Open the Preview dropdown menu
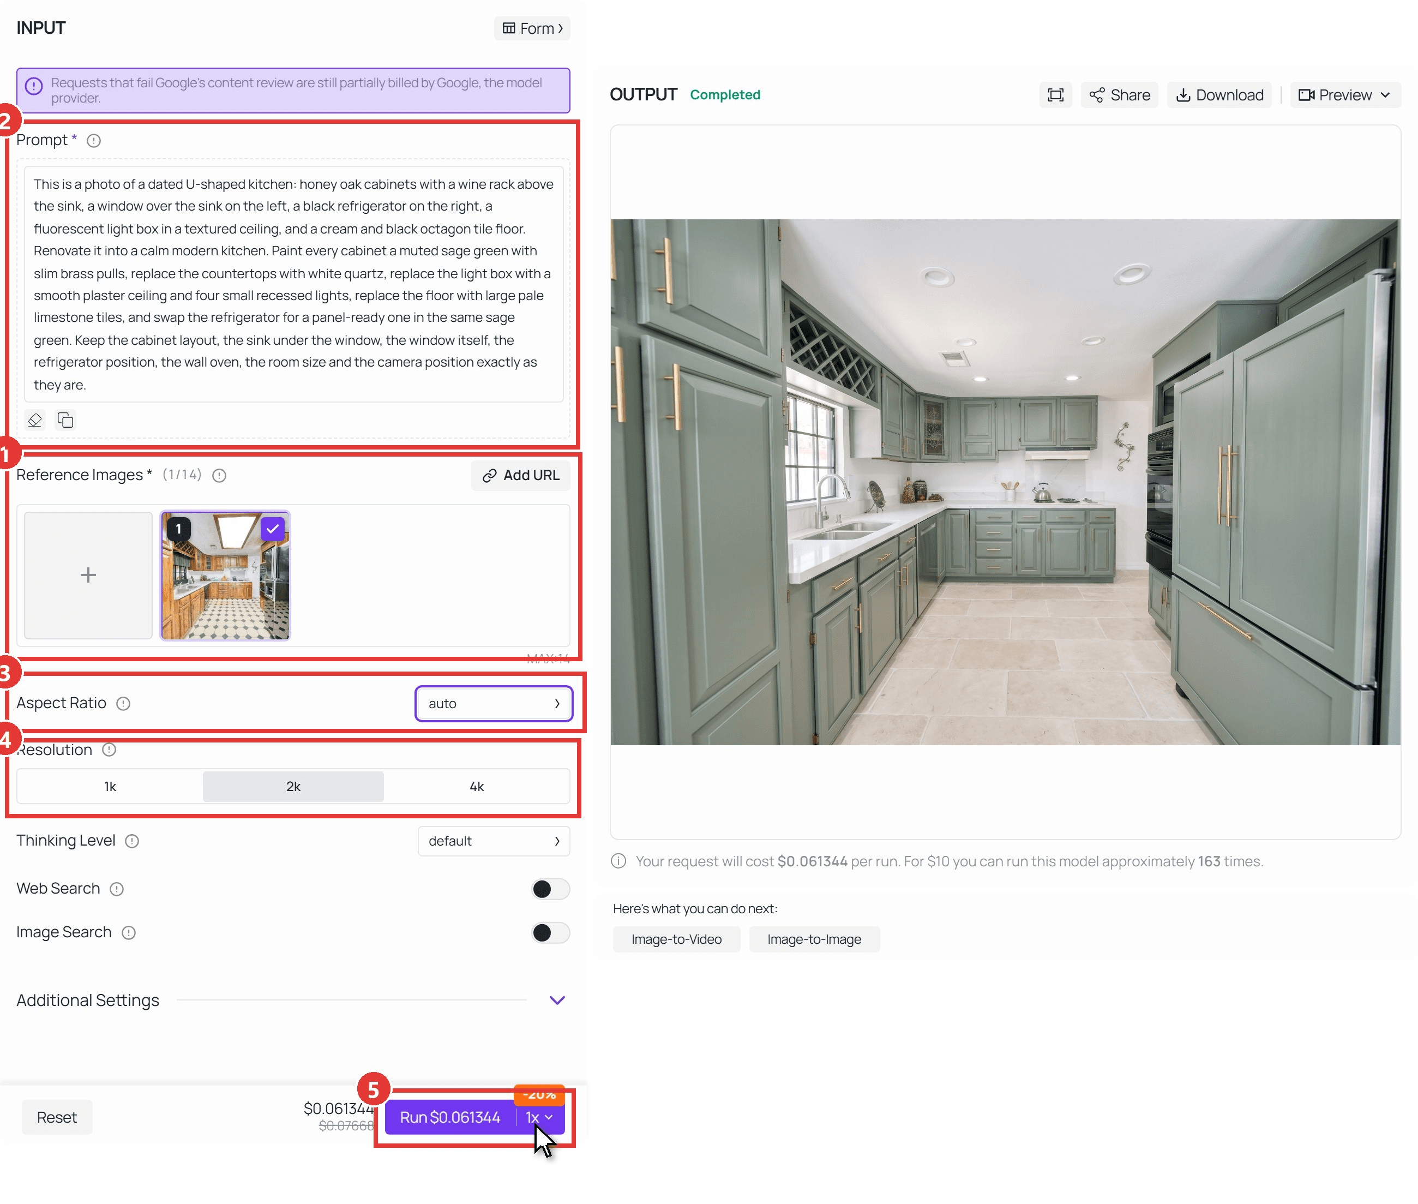The width and height of the screenshot is (1418, 1204). (x=1344, y=95)
